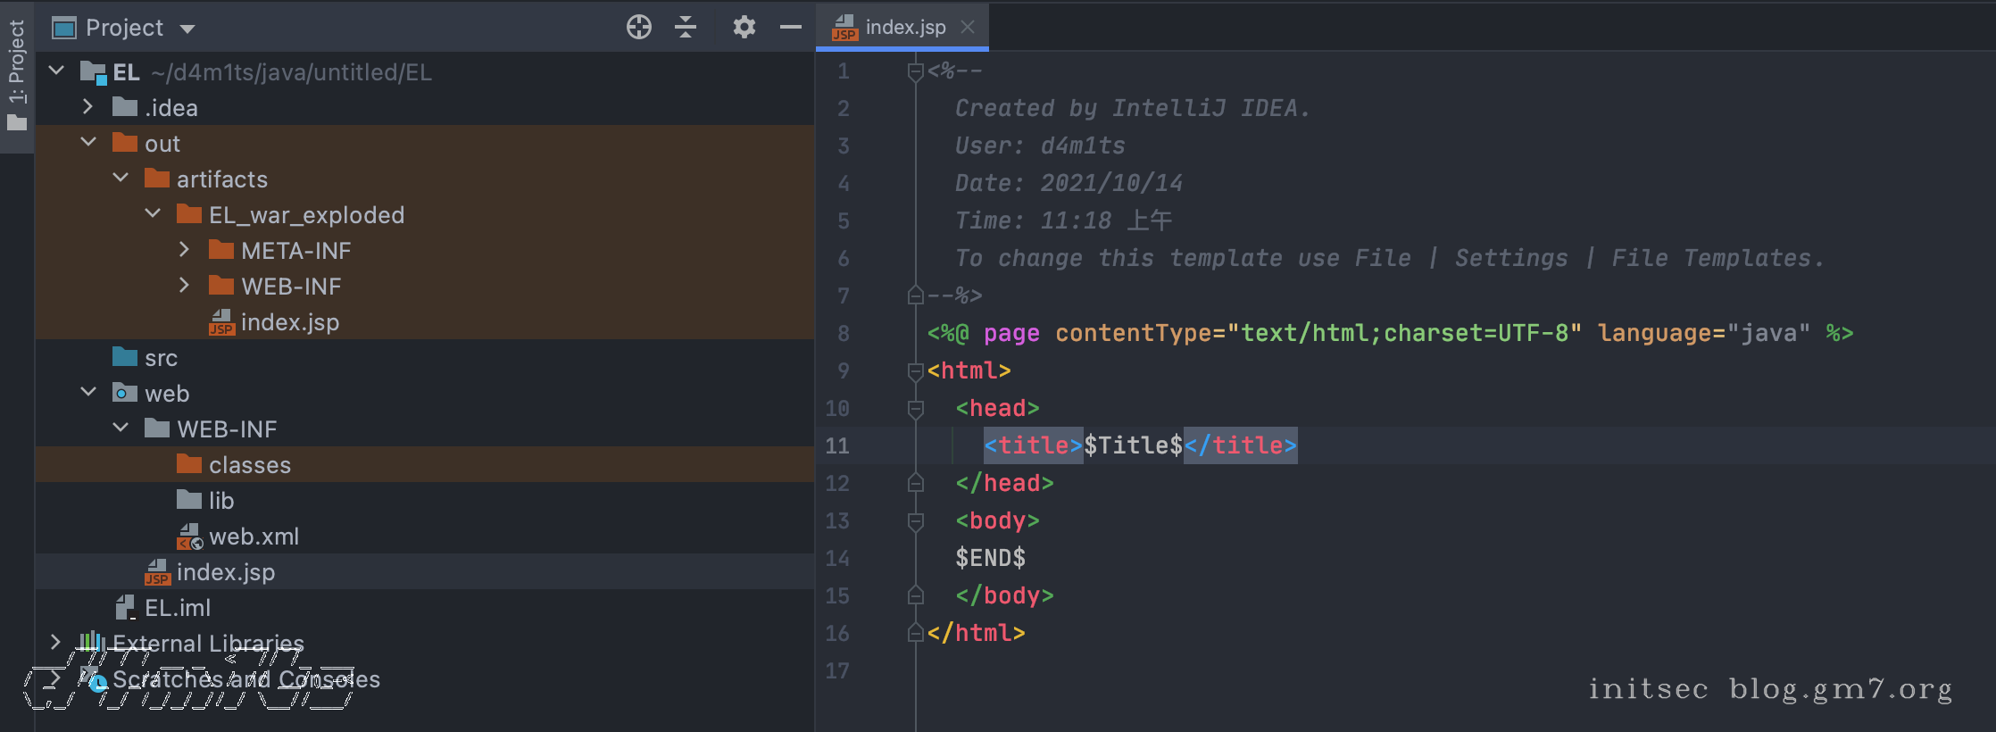The height and width of the screenshot is (732, 1996).
Task: Click the Collapse All icon in Project panel
Action: [686, 28]
